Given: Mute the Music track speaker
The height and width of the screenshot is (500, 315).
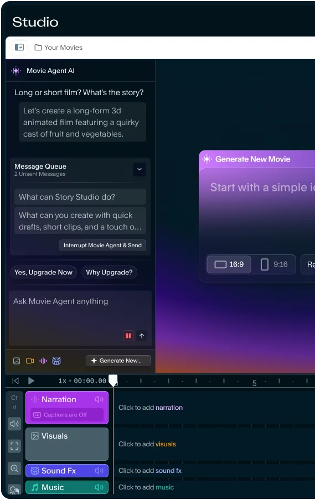Looking at the screenshot, I should [99, 487].
